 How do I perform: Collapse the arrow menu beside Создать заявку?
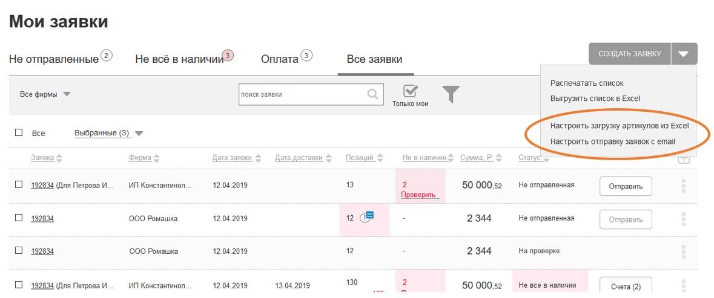684,54
